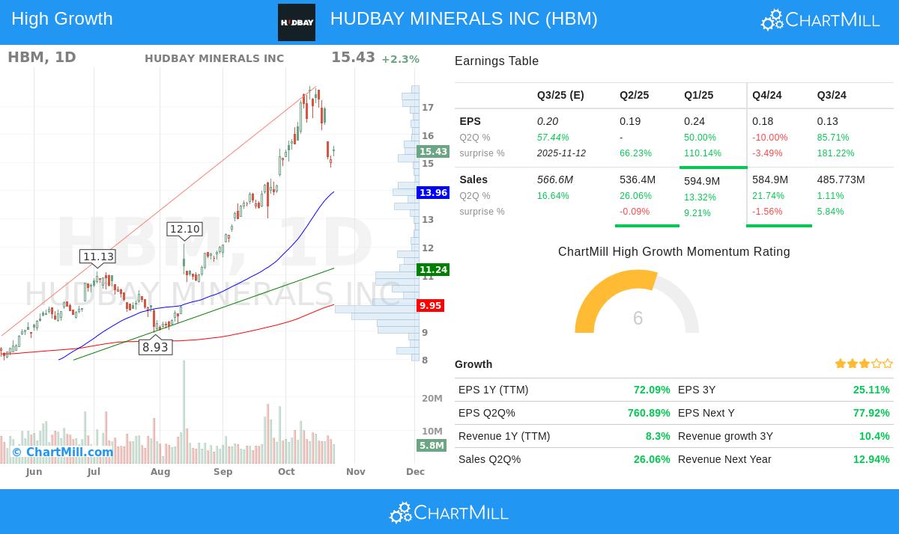Viewport: 899px width, 534px height.
Task: Open the HUDBAY company logo badge
Action: (x=297, y=22)
